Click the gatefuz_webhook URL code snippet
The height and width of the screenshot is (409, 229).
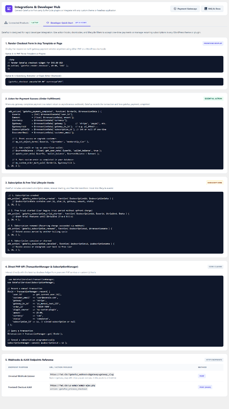(82, 374)
